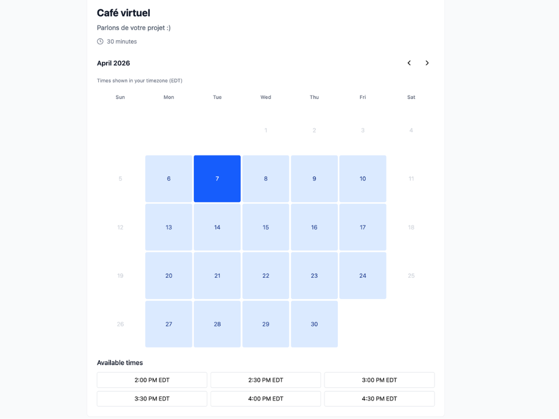Select April 23 on the calendar
This screenshot has width=559, height=419.
point(314,276)
